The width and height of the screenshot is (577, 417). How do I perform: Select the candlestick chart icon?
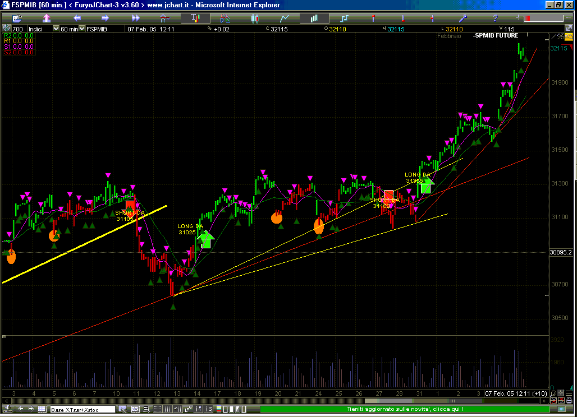point(254,18)
